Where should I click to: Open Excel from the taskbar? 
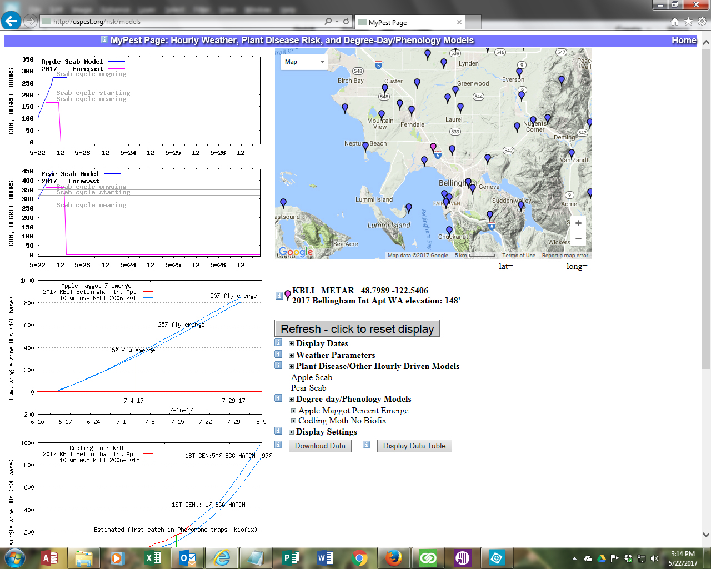tap(153, 558)
